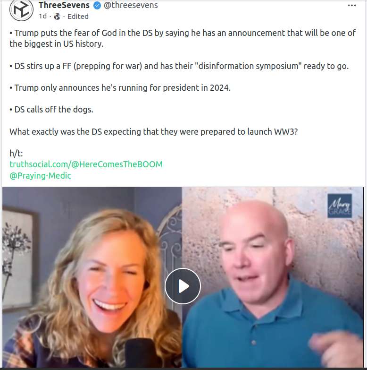The image size is (367, 370).
Task: Open the ThreeSevens display name link
Action: (x=64, y=5)
